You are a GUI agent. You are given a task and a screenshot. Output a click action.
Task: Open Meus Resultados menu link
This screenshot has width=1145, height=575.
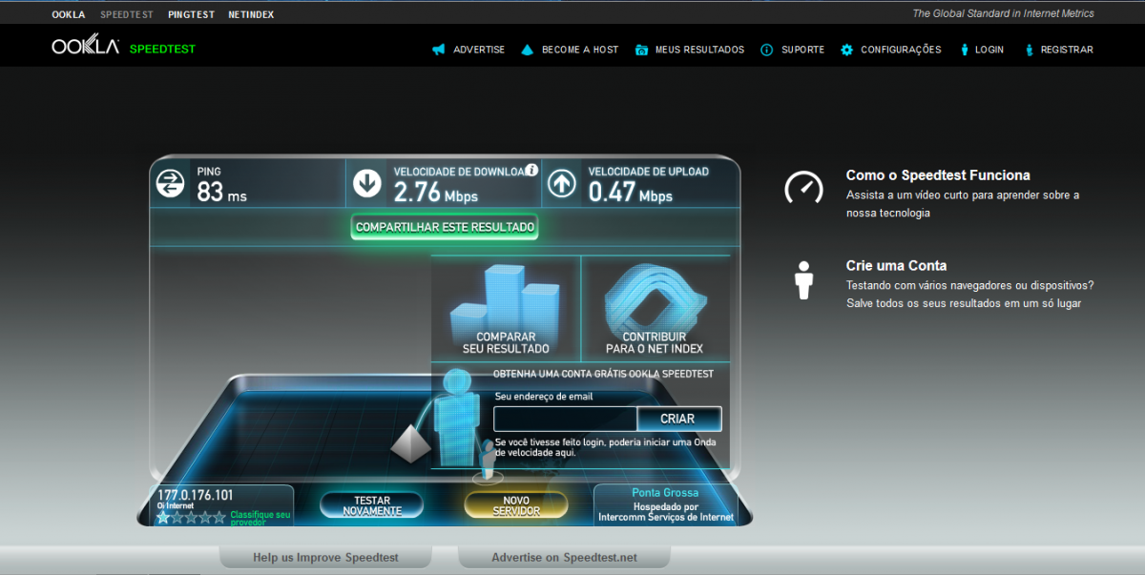pos(699,50)
